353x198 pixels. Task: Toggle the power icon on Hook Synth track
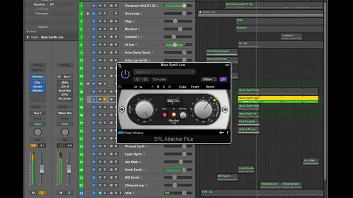[x=94, y=170]
